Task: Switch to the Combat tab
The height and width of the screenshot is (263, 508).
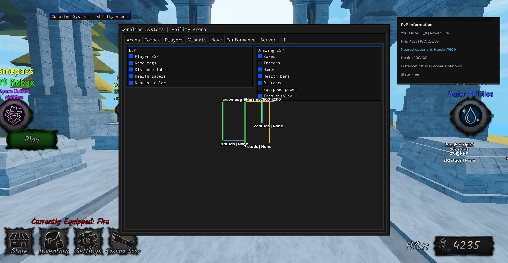Action: pyautogui.click(x=152, y=40)
